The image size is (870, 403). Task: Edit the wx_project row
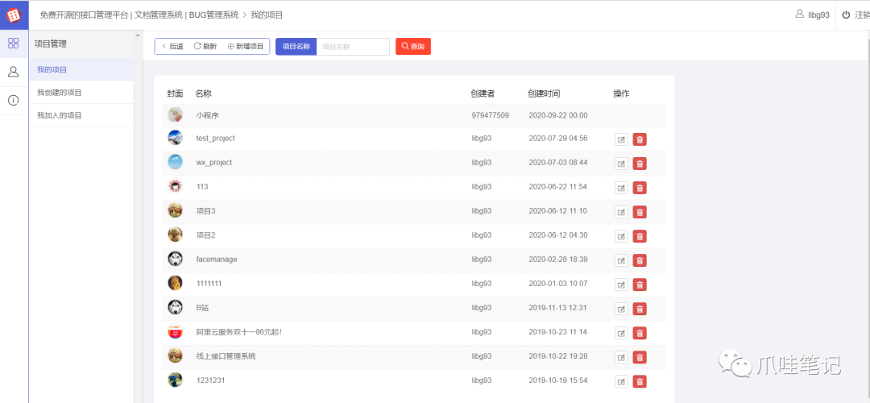621,164
